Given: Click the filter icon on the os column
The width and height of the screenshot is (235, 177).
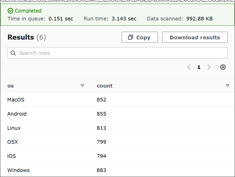Looking at the screenshot, I should coord(82,85).
